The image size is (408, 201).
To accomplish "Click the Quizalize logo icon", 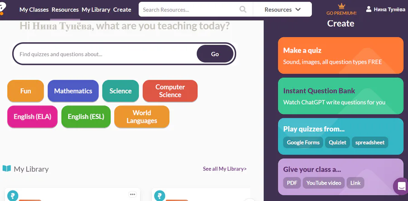I will click(x=4, y=7).
